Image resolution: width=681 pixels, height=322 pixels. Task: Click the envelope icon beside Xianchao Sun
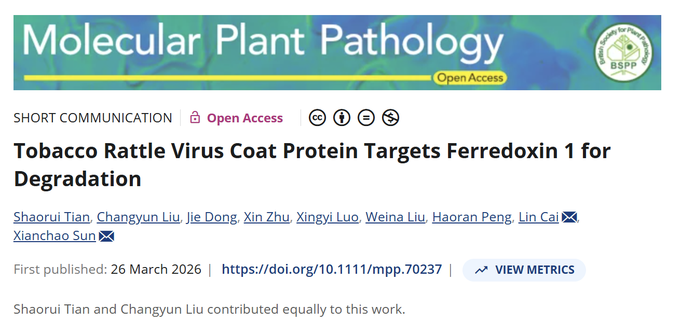coord(106,236)
